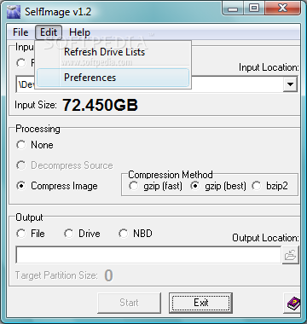Select File as output type
This screenshot has width=307, height=324.
point(30,234)
